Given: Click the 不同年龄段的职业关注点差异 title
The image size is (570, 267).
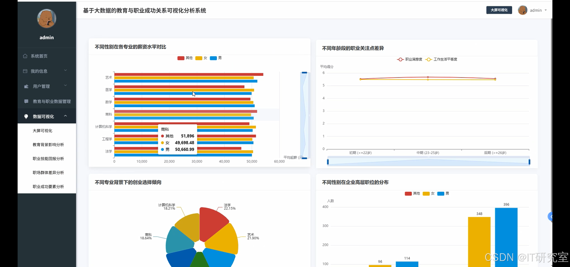Looking at the screenshot, I should click(x=353, y=48).
